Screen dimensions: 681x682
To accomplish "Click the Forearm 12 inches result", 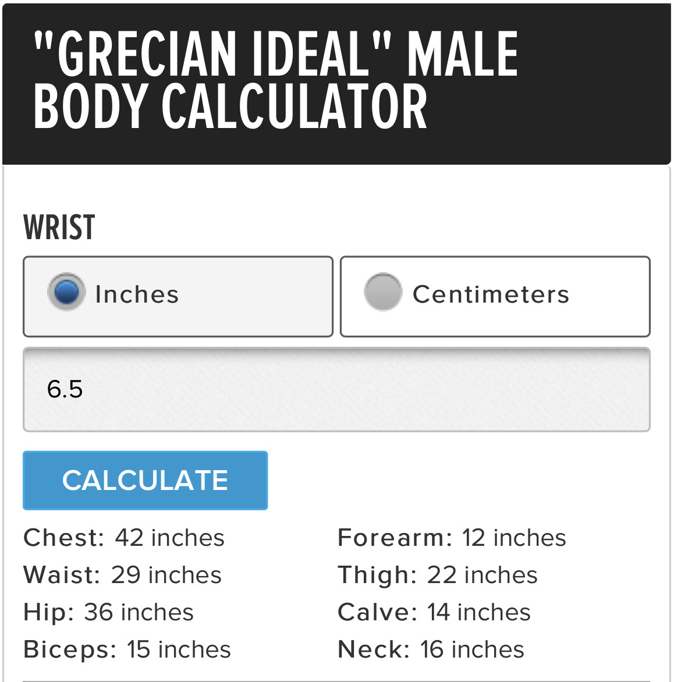I will 452,538.
